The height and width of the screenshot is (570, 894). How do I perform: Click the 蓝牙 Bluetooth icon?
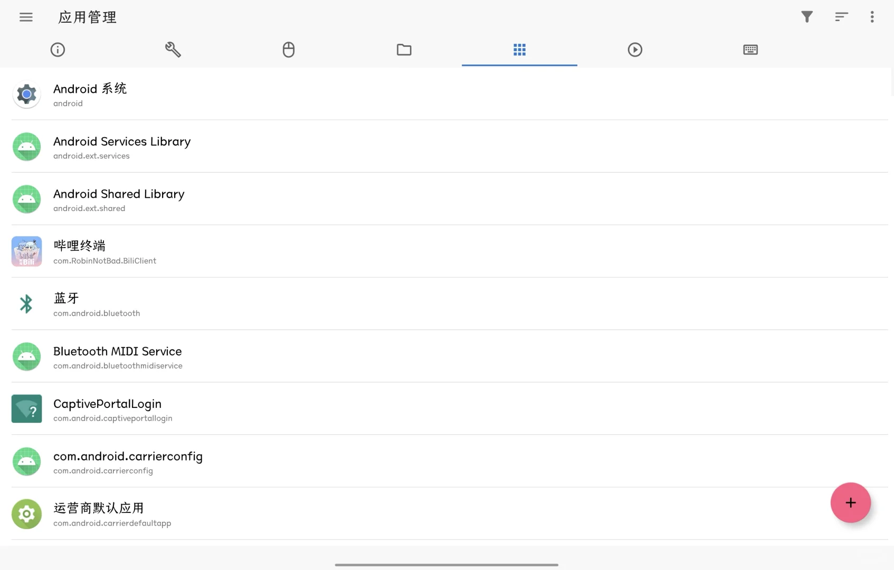click(26, 304)
